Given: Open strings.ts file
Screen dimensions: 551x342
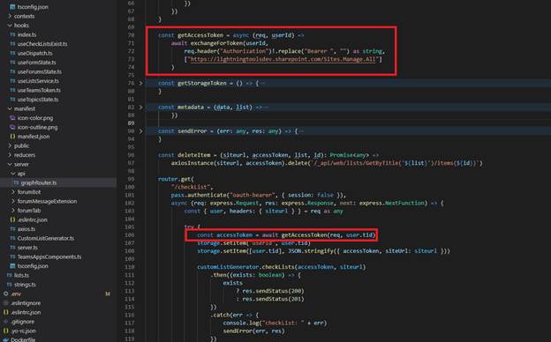Looking at the screenshot, I should (x=25, y=285).
